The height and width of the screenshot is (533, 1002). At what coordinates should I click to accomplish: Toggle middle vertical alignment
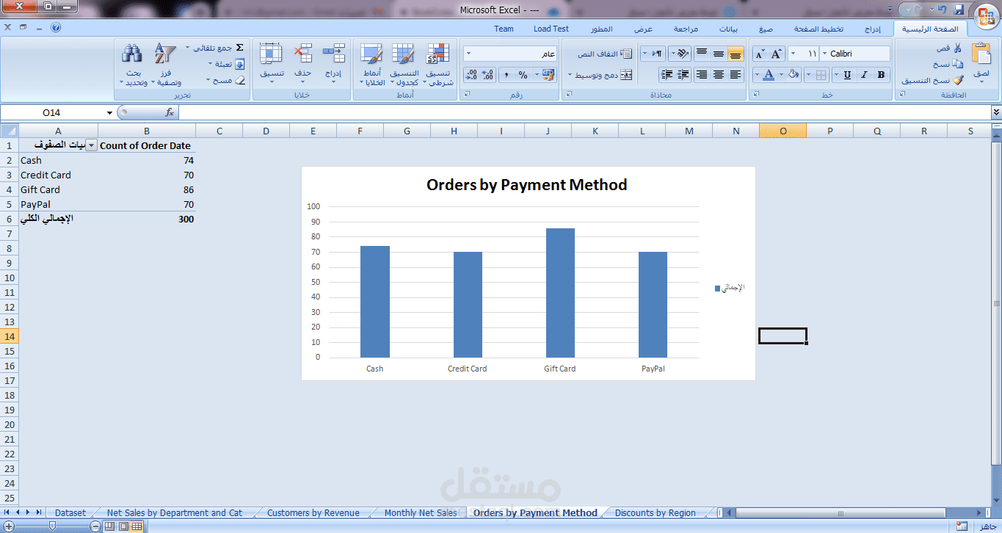coord(719,54)
